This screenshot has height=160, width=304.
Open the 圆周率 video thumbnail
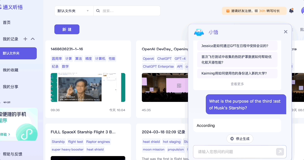[88, 87]
